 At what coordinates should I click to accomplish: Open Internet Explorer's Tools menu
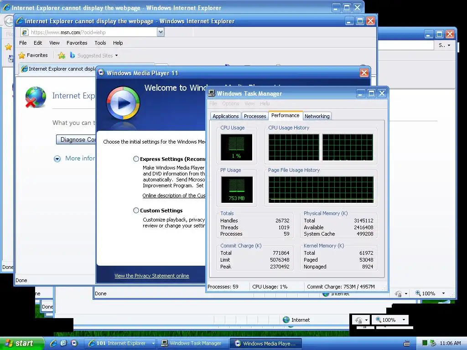(100, 43)
